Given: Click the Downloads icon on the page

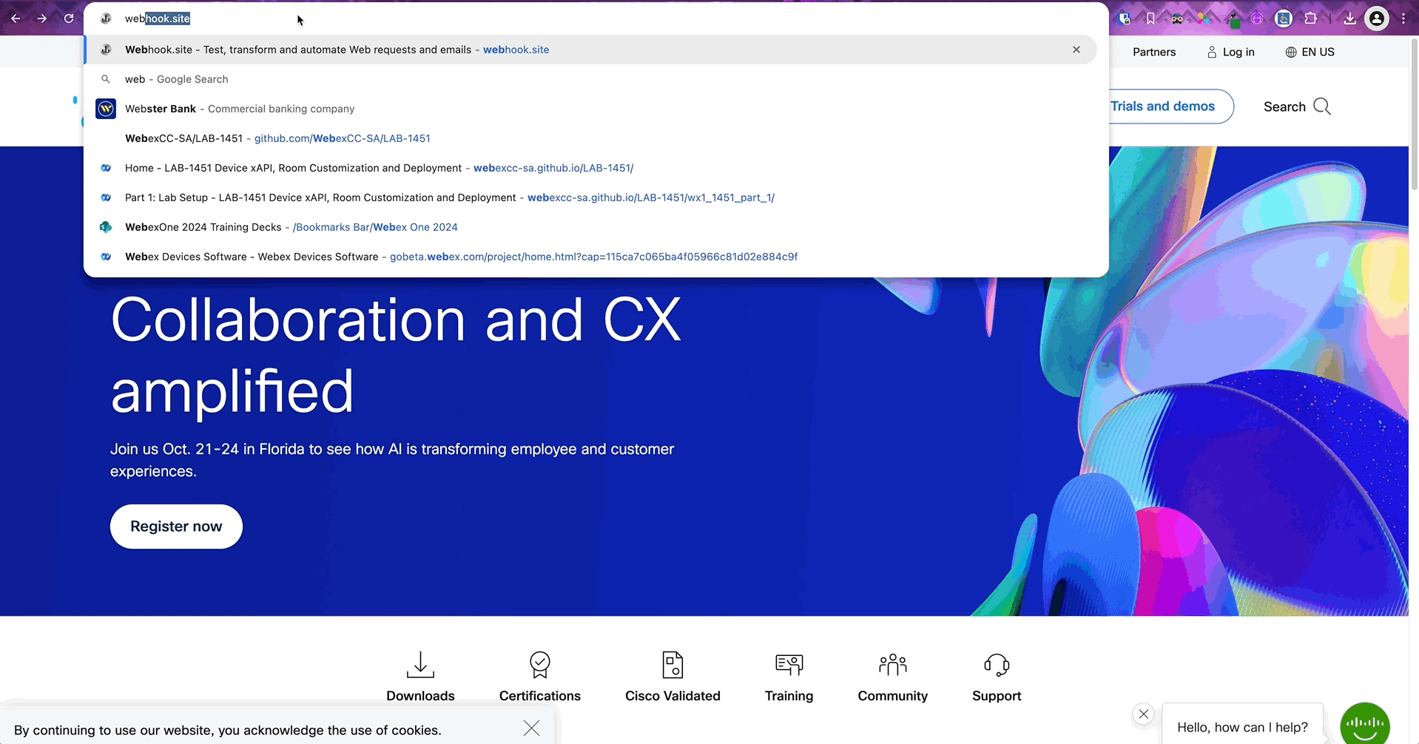Looking at the screenshot, I should (420, 665).
